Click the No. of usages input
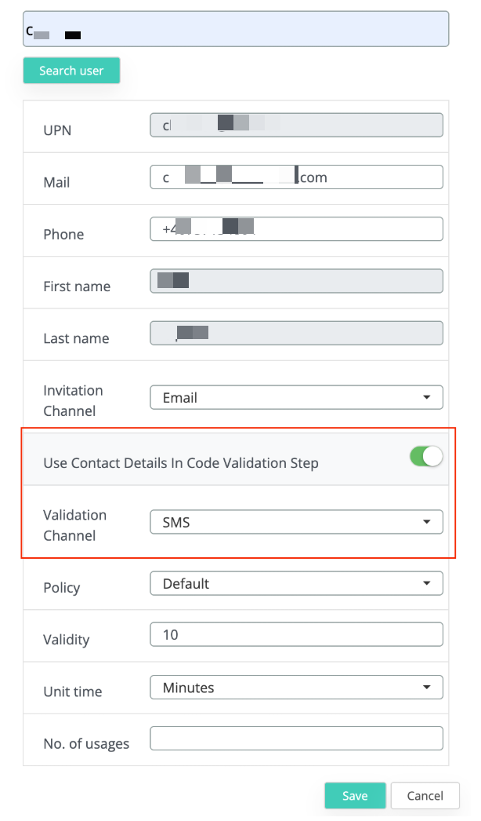481x821 pixels. [296, 739]
